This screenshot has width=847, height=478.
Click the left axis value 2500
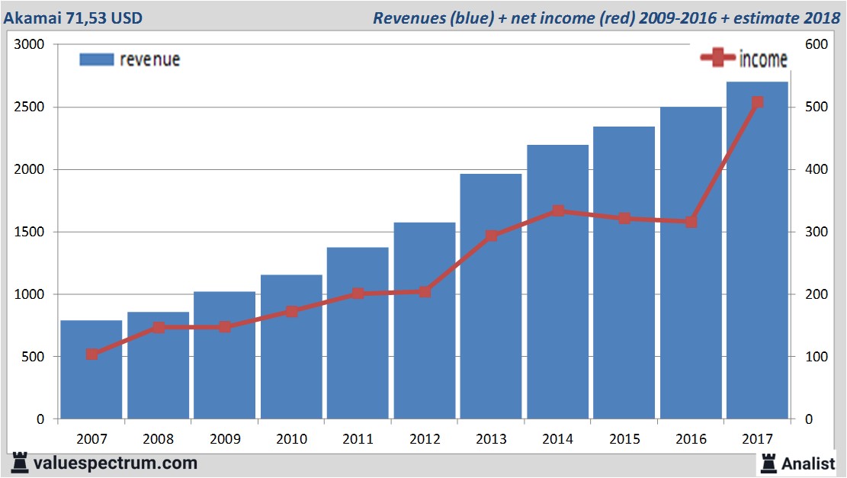pos(29,107)
